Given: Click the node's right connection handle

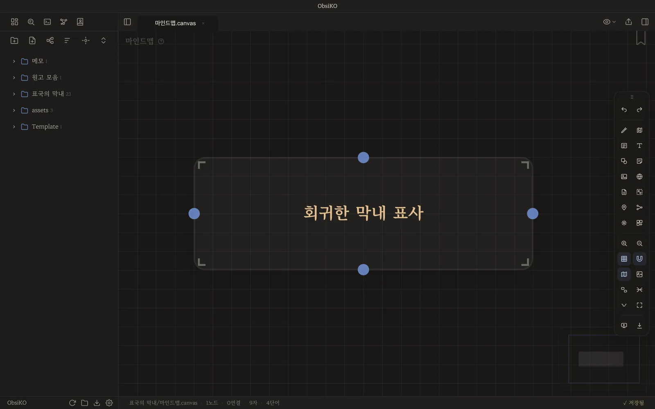Looking at the screenshot, I should 533,213.
